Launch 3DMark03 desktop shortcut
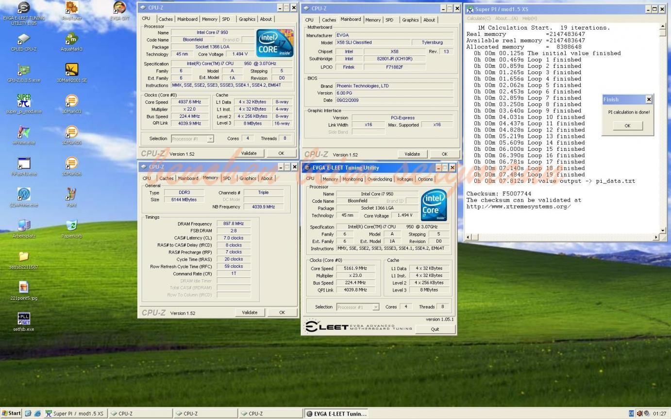671x419 pixels. [71, 104]
